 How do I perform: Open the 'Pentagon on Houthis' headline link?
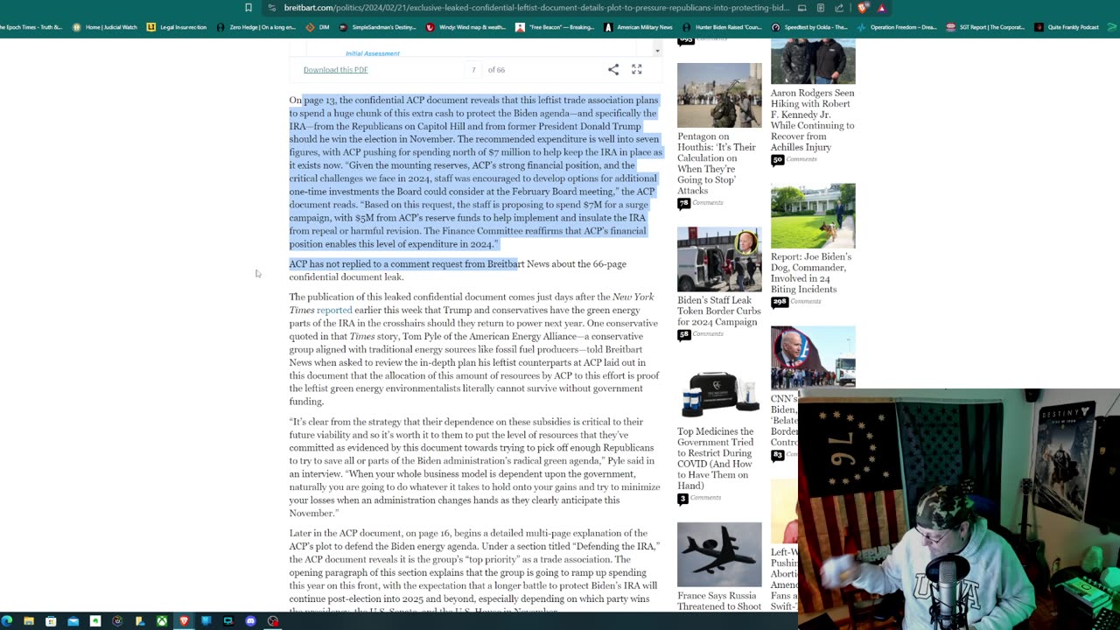point(716,164)
